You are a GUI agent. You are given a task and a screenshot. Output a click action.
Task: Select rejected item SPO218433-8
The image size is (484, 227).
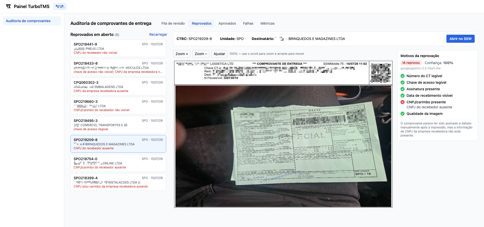pos(118,67)
